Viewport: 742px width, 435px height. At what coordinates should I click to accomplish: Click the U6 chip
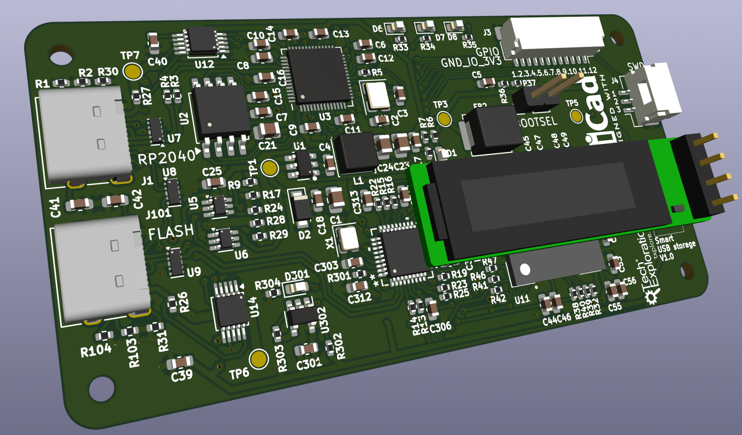tap(225, 239)
